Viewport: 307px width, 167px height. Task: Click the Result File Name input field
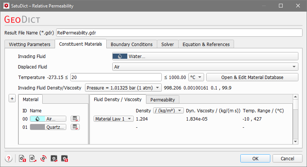[179, 33]
